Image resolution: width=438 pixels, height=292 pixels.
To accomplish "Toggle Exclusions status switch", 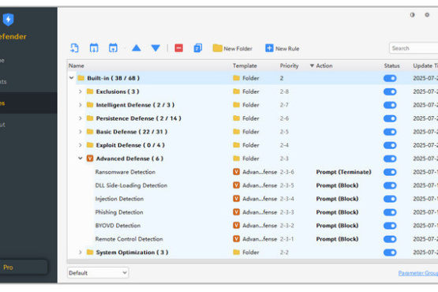I will pos(390,92).
